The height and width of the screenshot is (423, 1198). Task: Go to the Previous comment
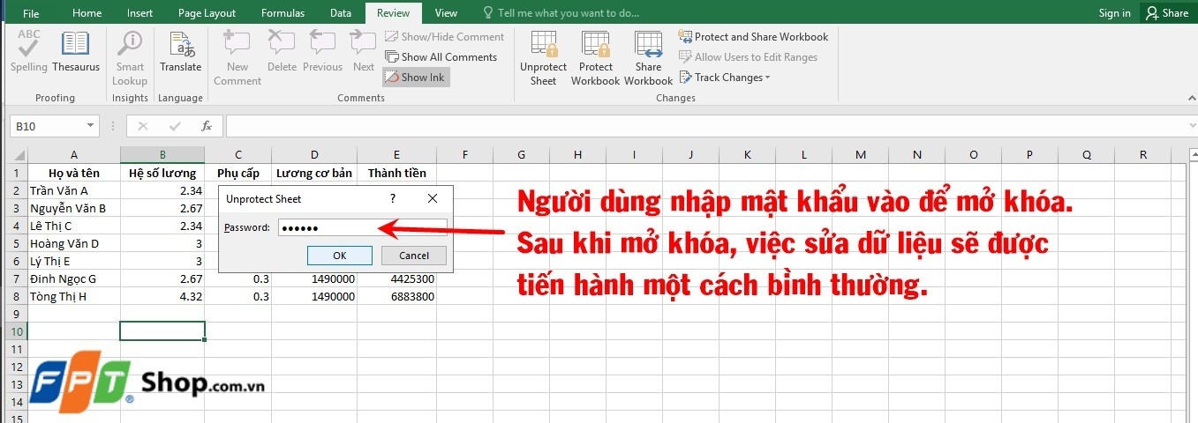click(322, 51)
